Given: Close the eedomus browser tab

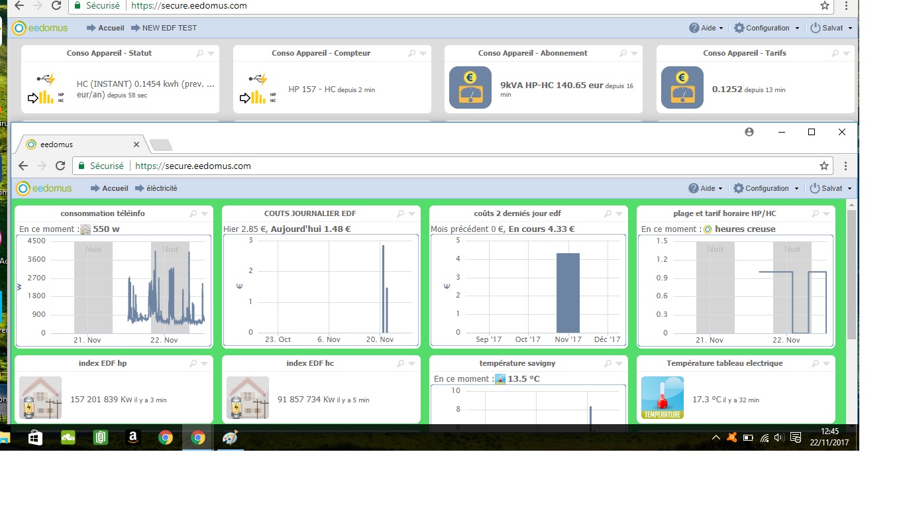Looking at the screenshot, I should click(136, 144).
